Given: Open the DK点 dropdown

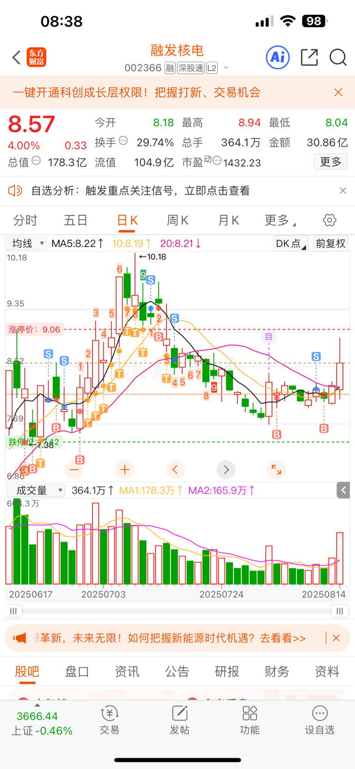Looking at the screenshot, I should [290, 243].
